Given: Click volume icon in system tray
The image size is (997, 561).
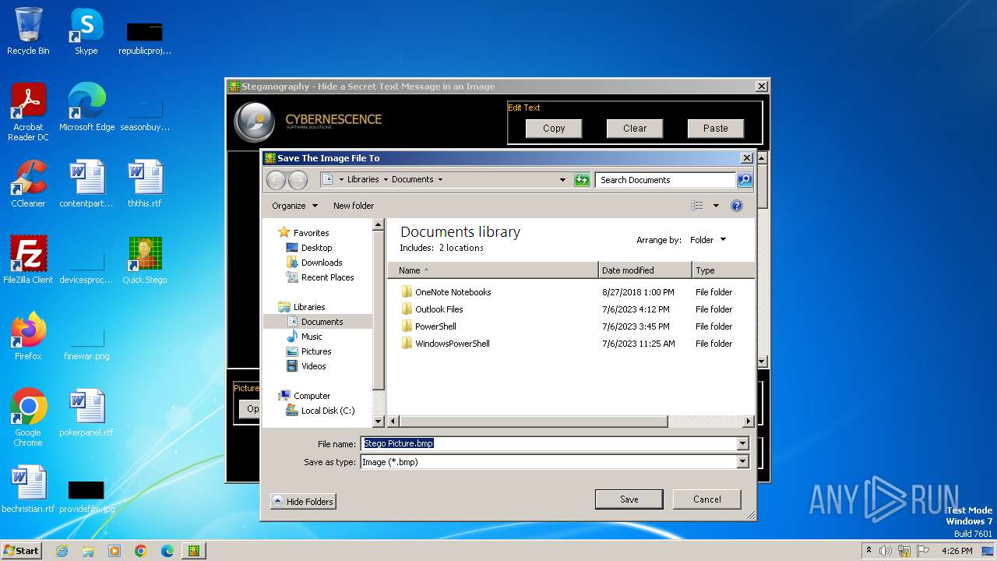Looking at the screenshot, I should click(886, 551).
